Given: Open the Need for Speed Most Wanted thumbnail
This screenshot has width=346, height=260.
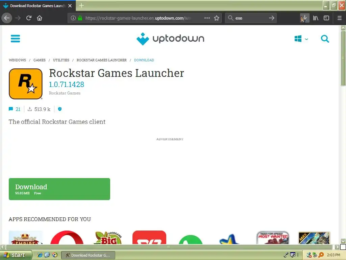Looking at the screenshot, I should (x=273, y=238).
